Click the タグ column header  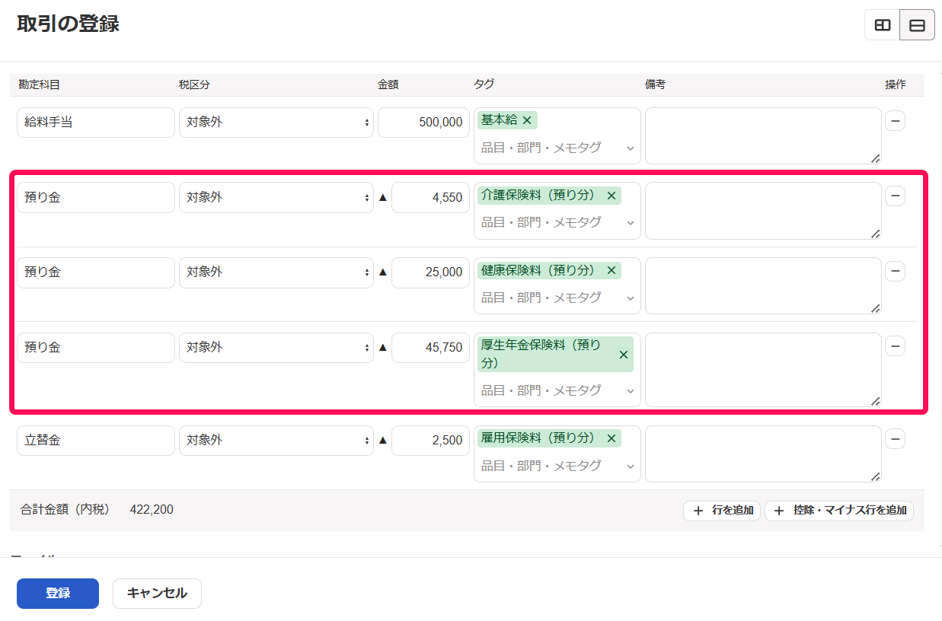click(x=484, y=84)
